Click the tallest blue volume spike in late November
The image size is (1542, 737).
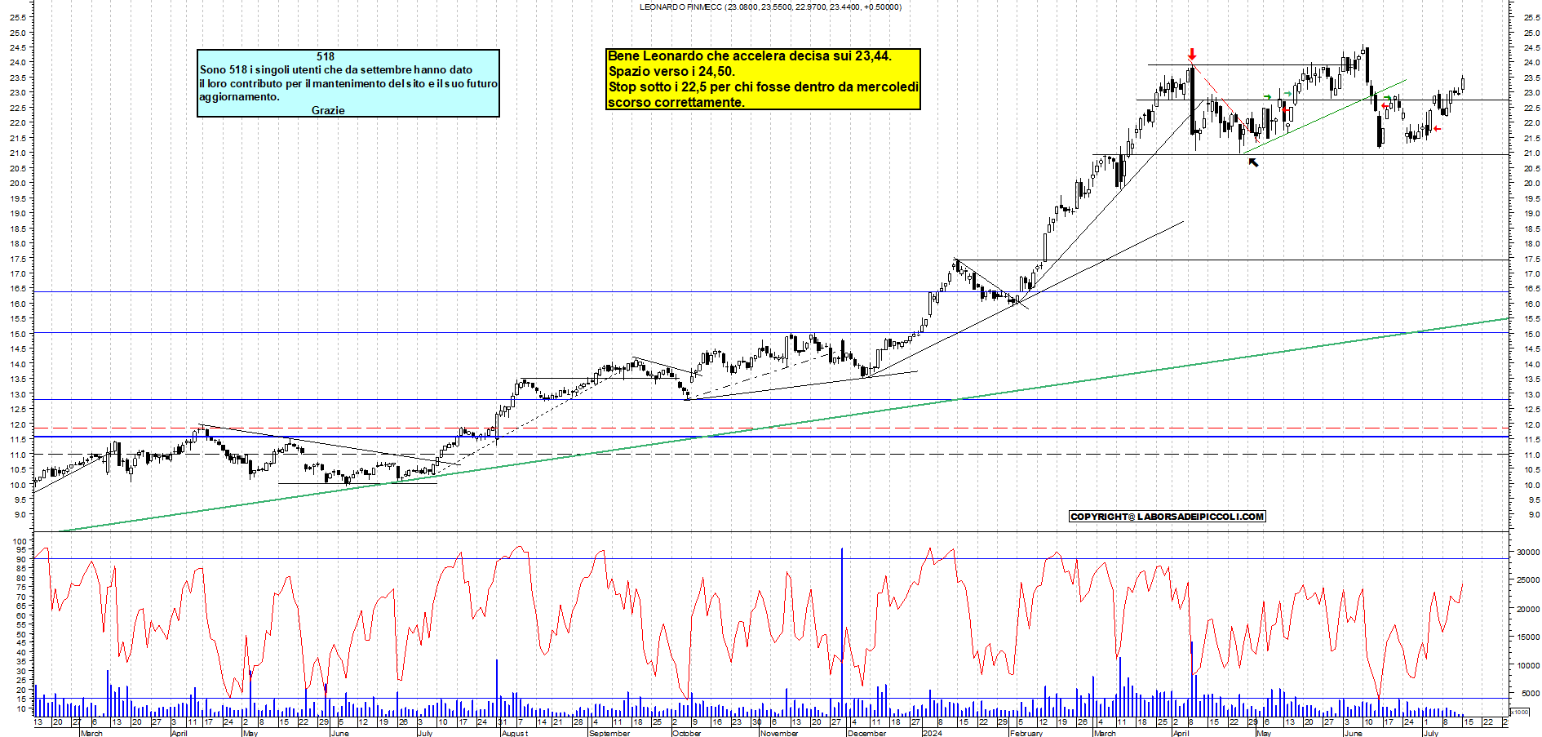842,633
